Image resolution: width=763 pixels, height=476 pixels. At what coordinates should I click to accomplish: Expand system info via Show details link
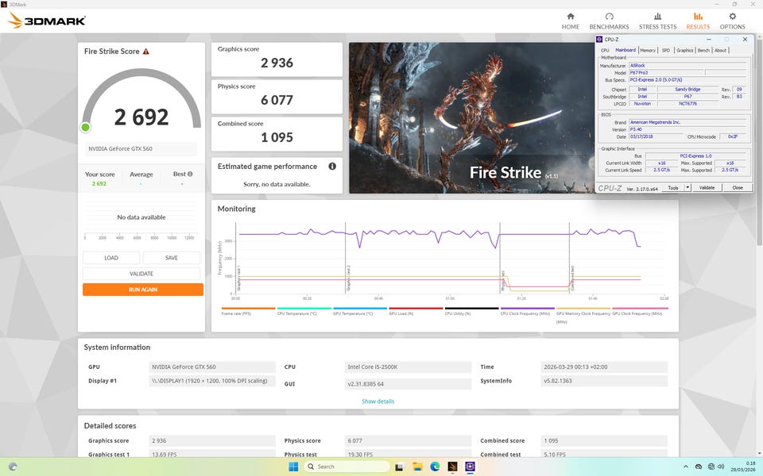378,401
